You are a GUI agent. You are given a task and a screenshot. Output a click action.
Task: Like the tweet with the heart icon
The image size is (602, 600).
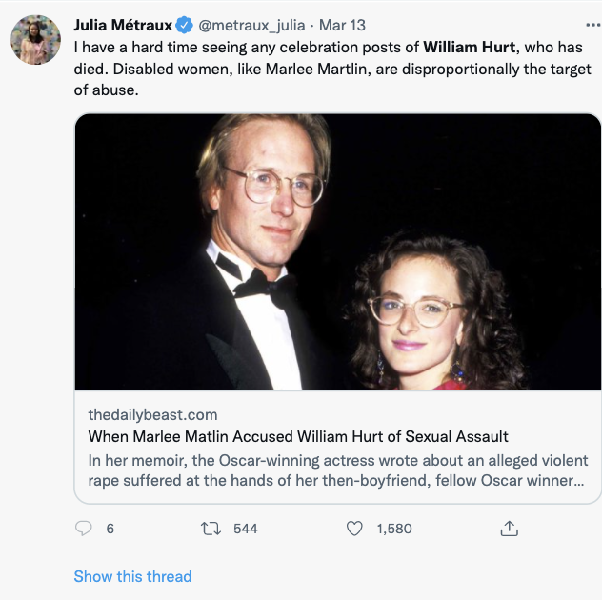(354, 528)
